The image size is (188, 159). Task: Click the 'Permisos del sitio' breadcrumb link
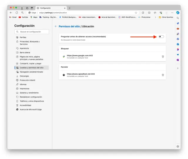coord(69,26)
